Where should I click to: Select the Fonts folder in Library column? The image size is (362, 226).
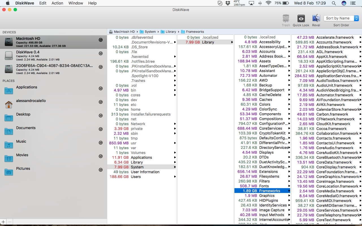(264, 186)
